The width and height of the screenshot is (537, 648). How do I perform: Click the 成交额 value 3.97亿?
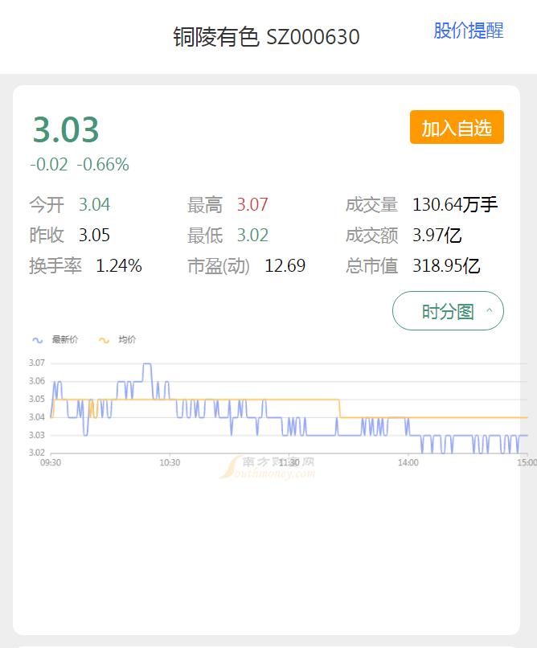click(x=437, y=235)
